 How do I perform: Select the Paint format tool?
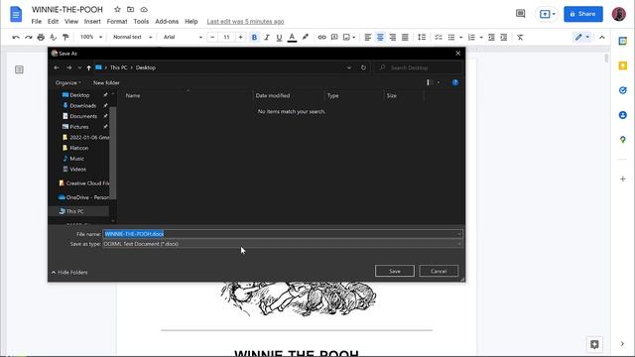point(65,38)
